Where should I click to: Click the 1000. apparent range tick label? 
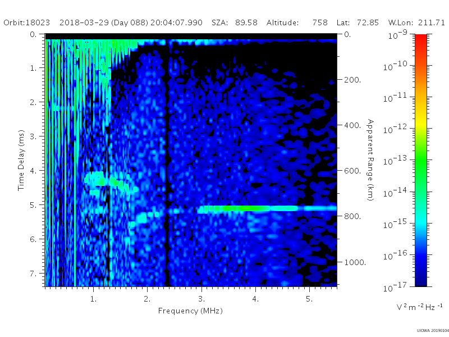[355, 262]
